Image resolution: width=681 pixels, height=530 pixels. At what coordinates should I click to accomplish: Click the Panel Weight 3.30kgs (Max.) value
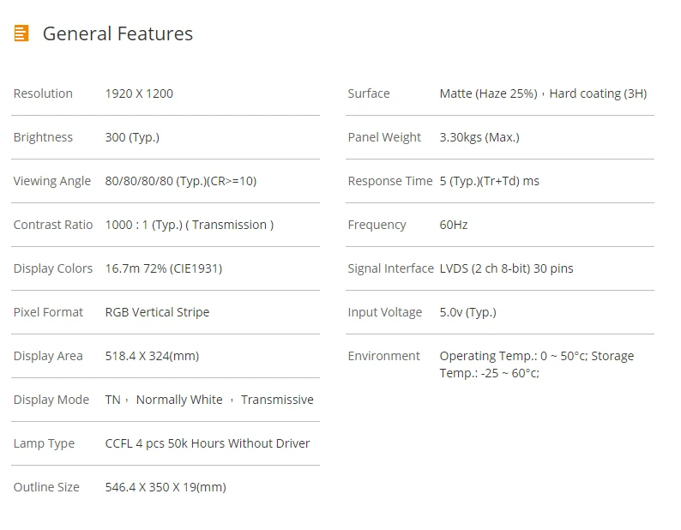tap(479, 137)
